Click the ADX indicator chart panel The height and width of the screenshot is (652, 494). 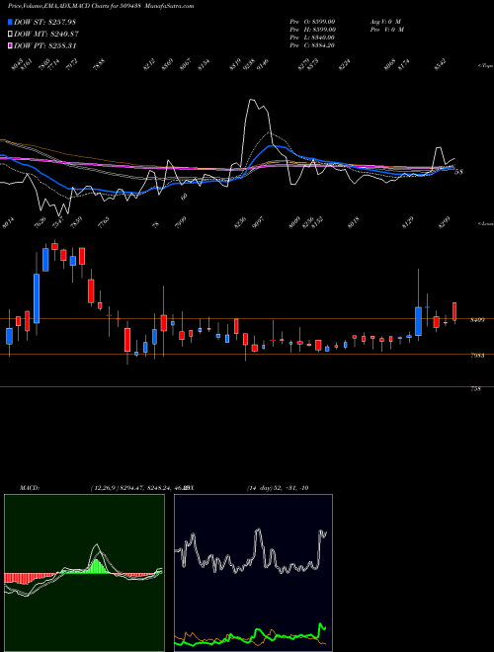(x=253, y=573)
